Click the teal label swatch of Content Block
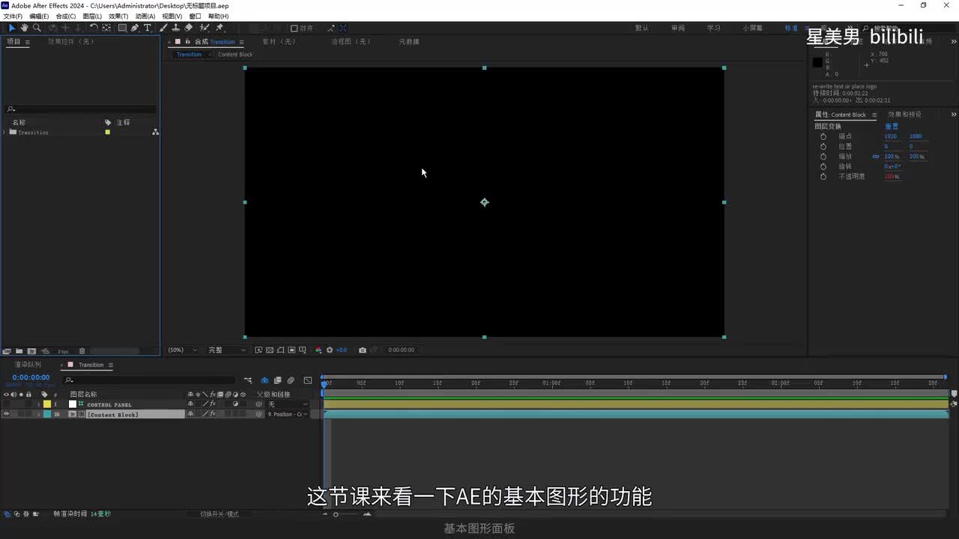 tap(47, 414)
